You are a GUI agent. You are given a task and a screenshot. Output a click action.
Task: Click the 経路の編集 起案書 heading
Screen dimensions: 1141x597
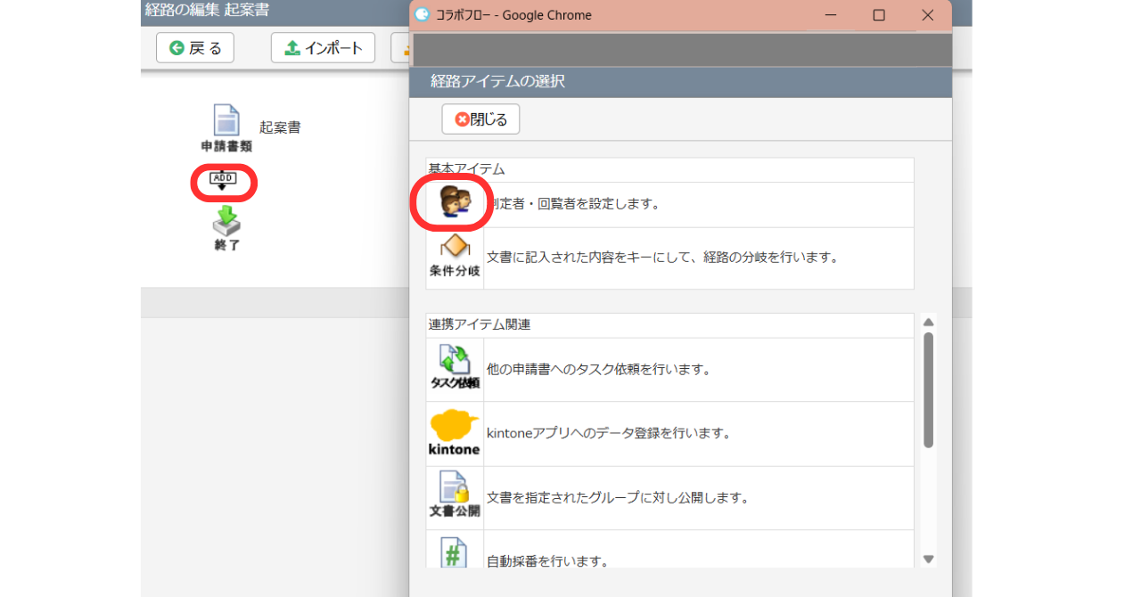(x=207, y=11)
